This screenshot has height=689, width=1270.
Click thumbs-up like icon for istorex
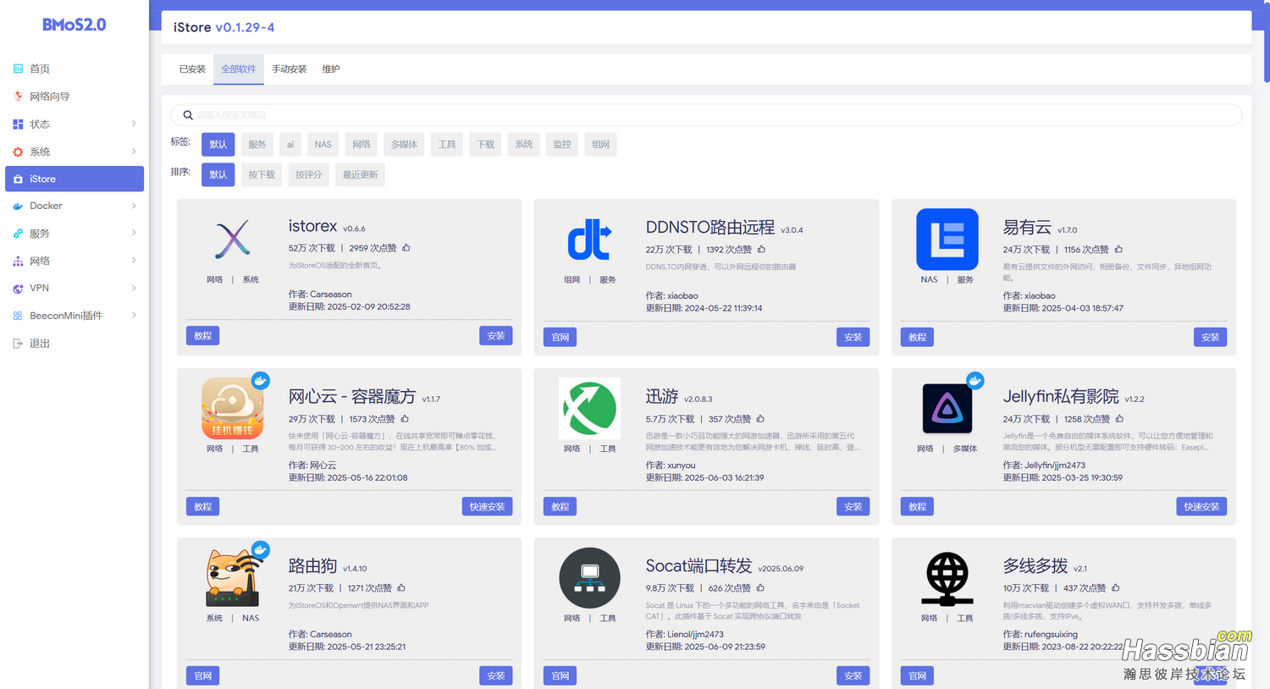coord(406,248)
